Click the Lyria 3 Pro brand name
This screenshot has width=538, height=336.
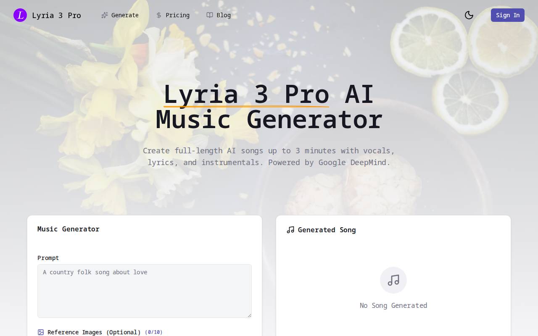tap(56, 15)
